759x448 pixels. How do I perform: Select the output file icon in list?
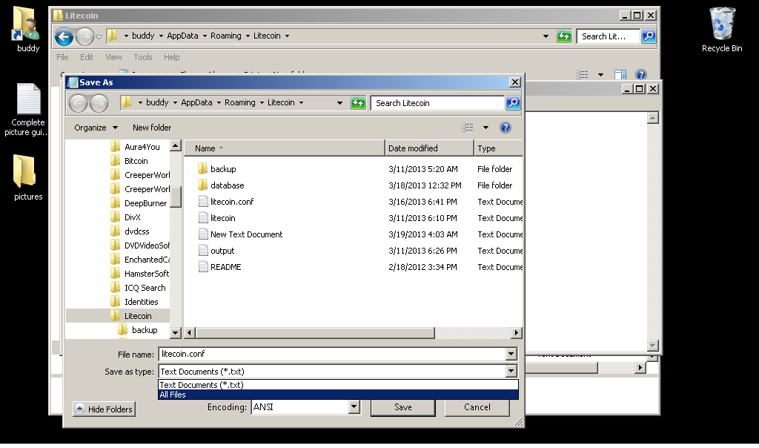[x=203, y=251]
